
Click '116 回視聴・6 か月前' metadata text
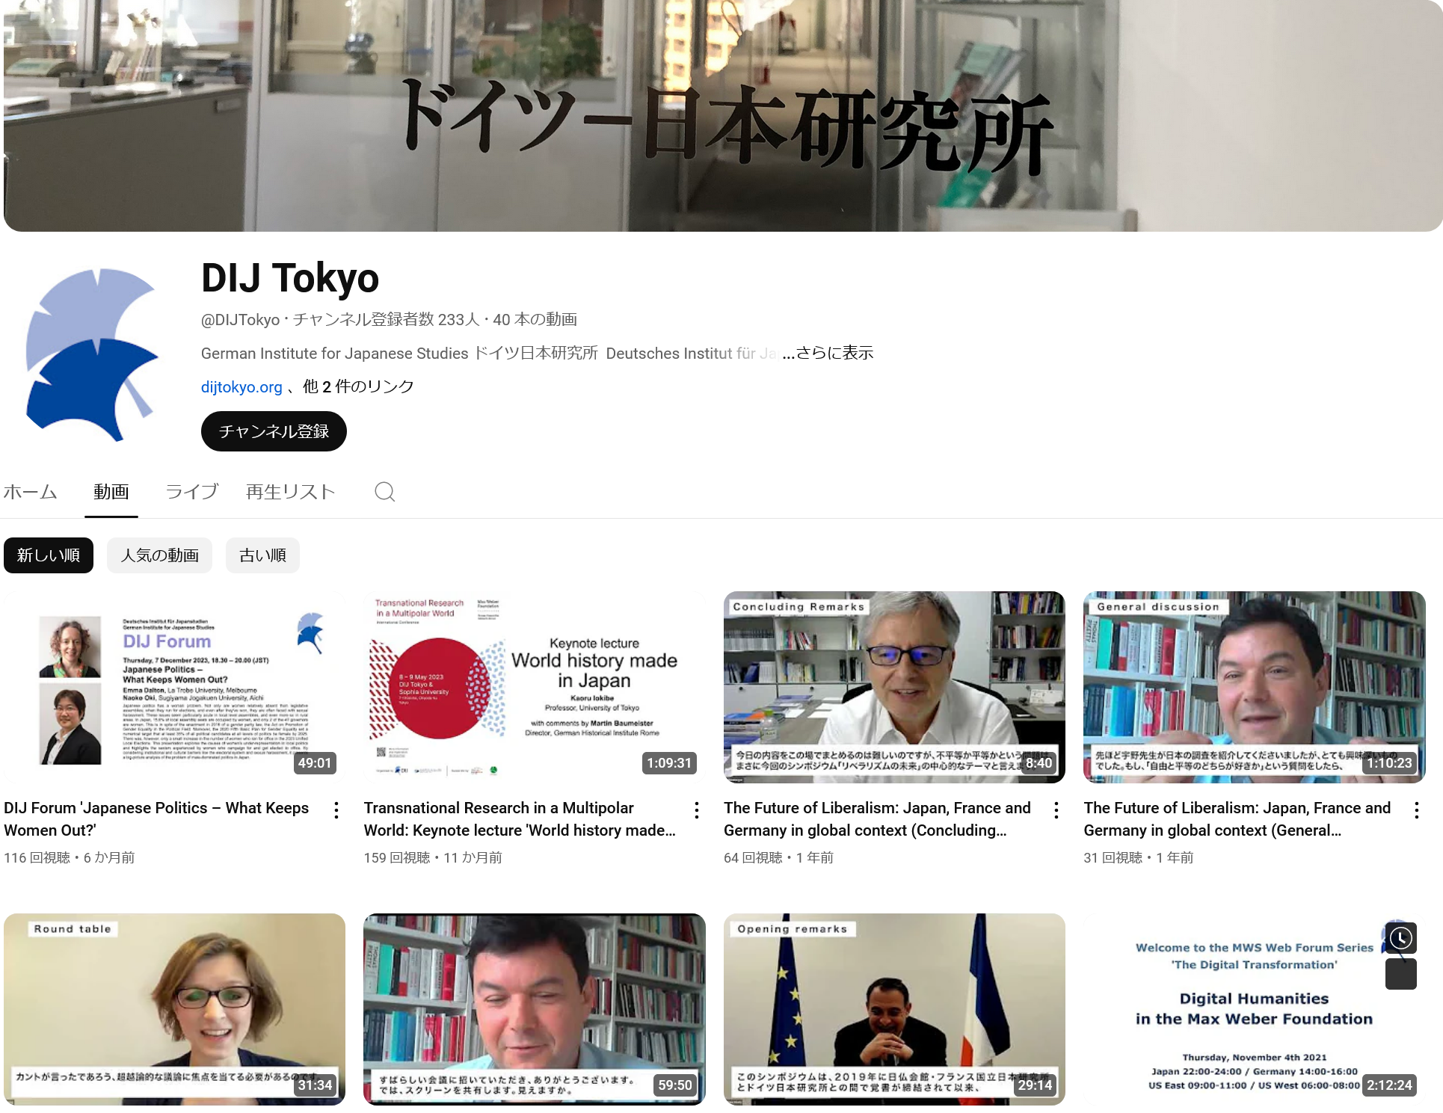coord(70,857)
